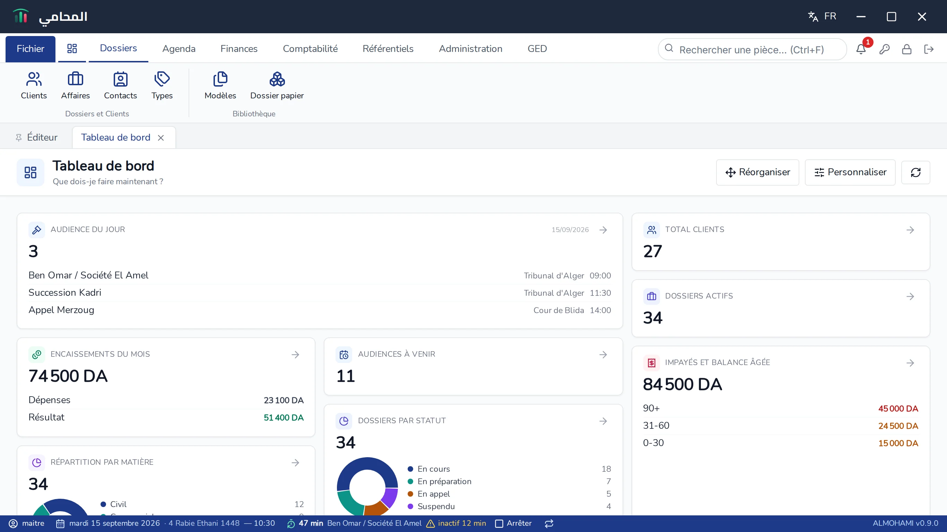Image resolution: width=947 pixels, height=532 pixels.
Task: Click the En appel legend entry
Action: point(509,494)
